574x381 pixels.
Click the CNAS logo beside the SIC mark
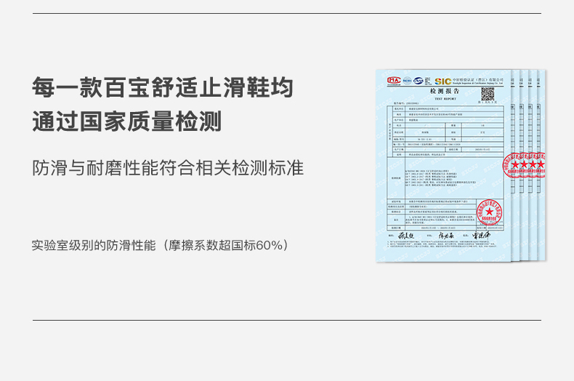[419, 81]
